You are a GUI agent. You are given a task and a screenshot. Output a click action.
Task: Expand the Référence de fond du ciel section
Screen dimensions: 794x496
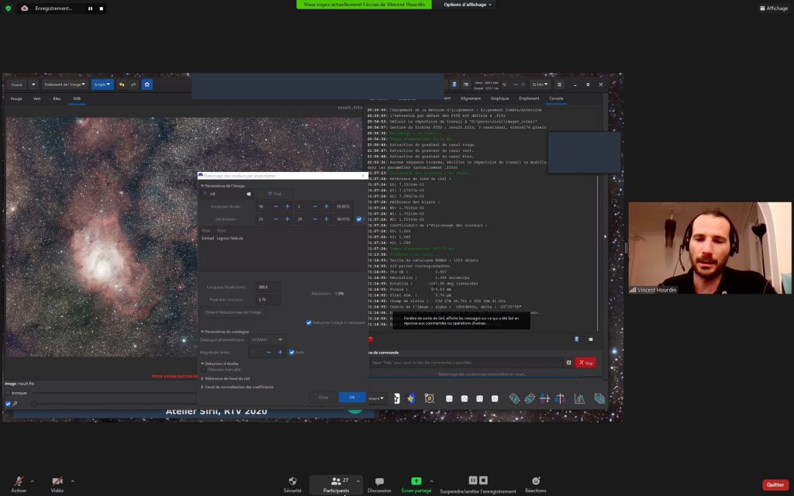click(x=202, y=378)
